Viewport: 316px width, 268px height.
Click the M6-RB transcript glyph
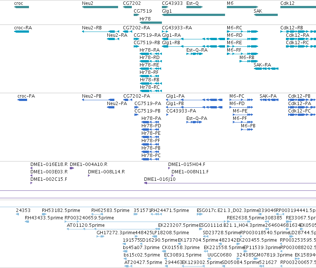click(x=249, y=61)
